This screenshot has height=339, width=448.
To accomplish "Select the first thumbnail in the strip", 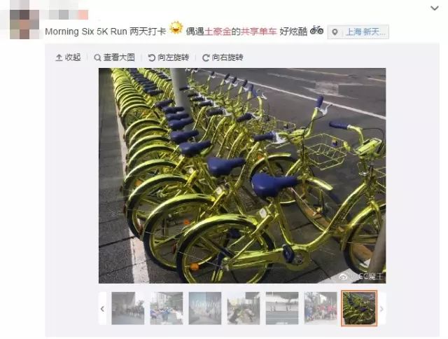I will [x=127, y=308].
